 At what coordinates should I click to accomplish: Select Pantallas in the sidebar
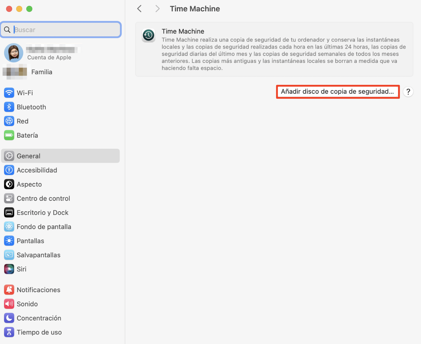click(61, 241)
